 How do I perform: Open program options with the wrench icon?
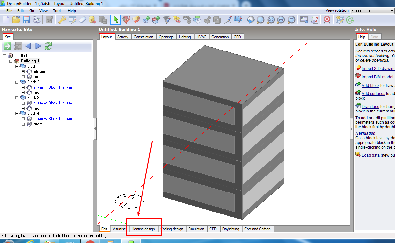coord(62,20)
